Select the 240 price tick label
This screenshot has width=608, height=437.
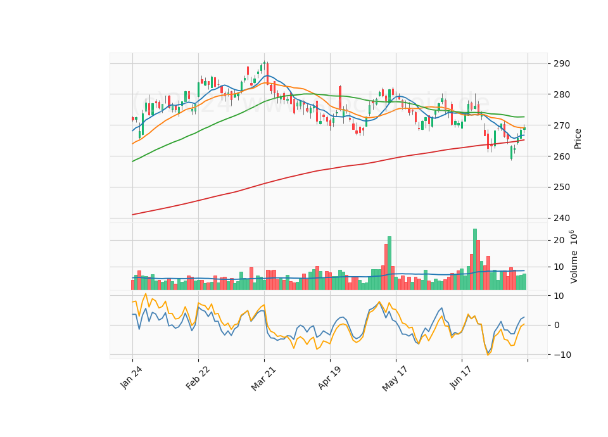pos(562,218)
